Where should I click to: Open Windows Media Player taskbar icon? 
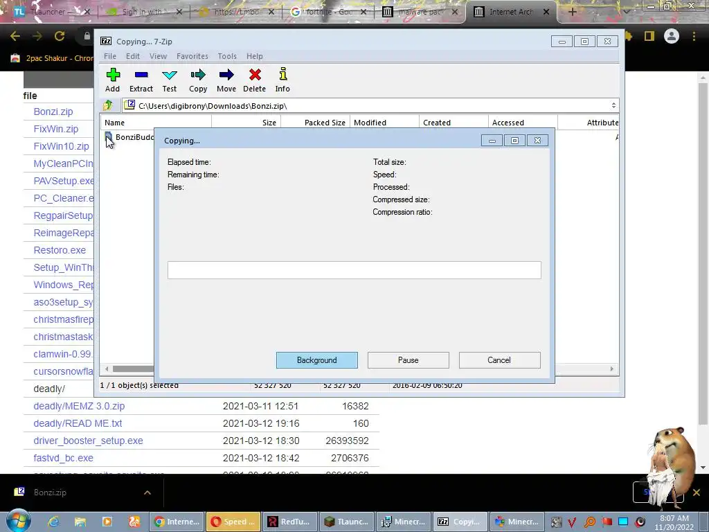[x=107, y=522]
